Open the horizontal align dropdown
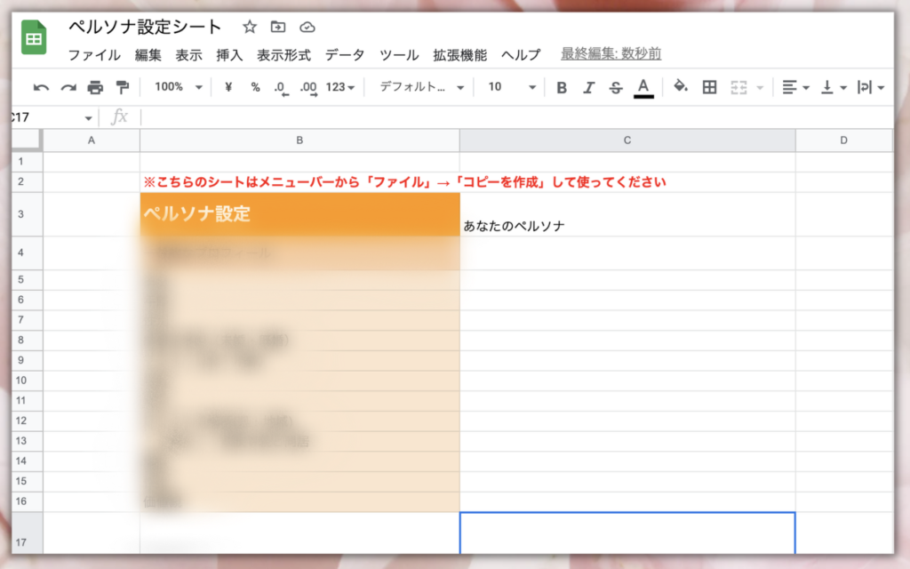 [795, 88]
